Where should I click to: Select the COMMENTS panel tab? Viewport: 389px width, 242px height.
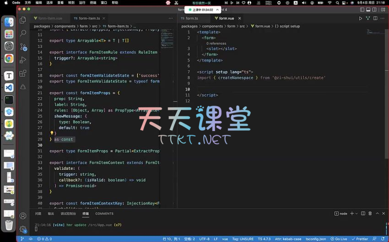pos(104,213)
